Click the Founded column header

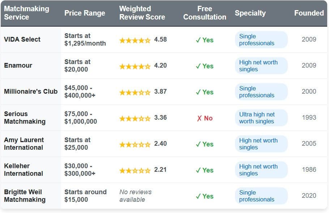[309, 13]
